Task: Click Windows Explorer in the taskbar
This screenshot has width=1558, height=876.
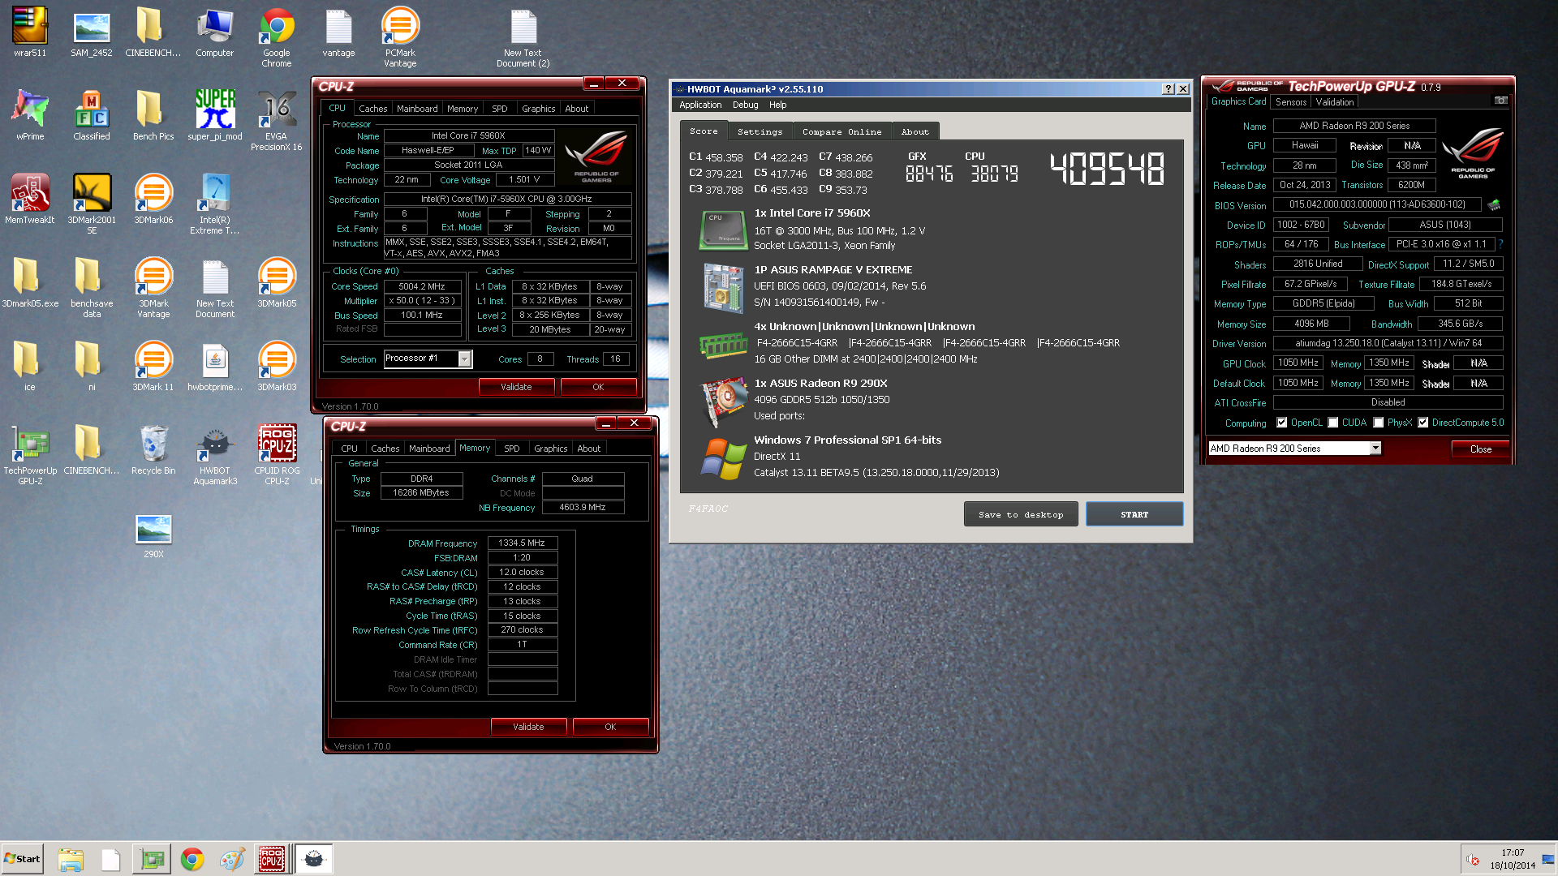Action: (x=71, y=859)
